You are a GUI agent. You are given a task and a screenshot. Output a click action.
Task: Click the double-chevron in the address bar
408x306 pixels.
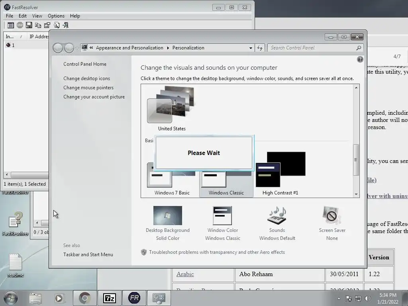(x=91, y=48)
